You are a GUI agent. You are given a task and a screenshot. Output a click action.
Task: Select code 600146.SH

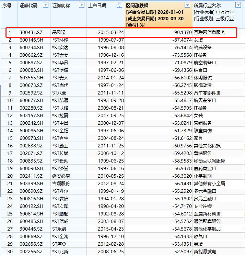pyautogui.click(x=32, y=40)
